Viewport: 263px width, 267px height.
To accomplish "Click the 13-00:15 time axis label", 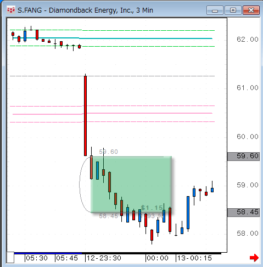I will pyautogui.click(x=194, y=258).
